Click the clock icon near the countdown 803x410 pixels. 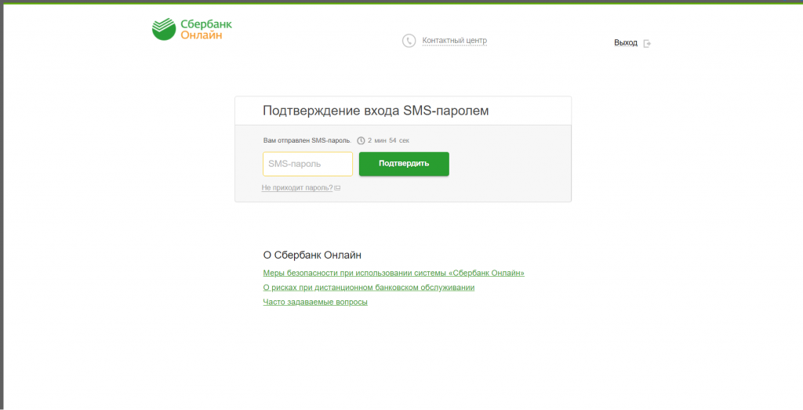pos(361,141)
